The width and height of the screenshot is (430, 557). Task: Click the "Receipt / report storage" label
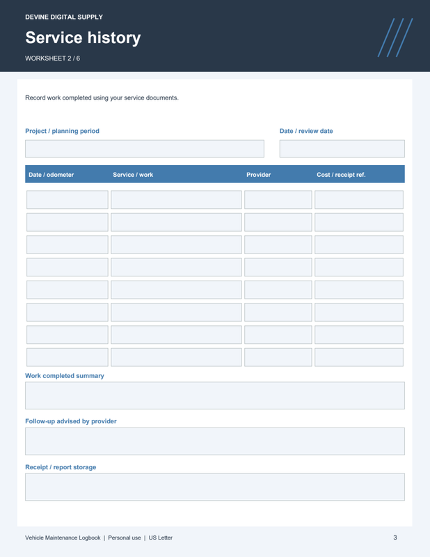click(61, 467)
